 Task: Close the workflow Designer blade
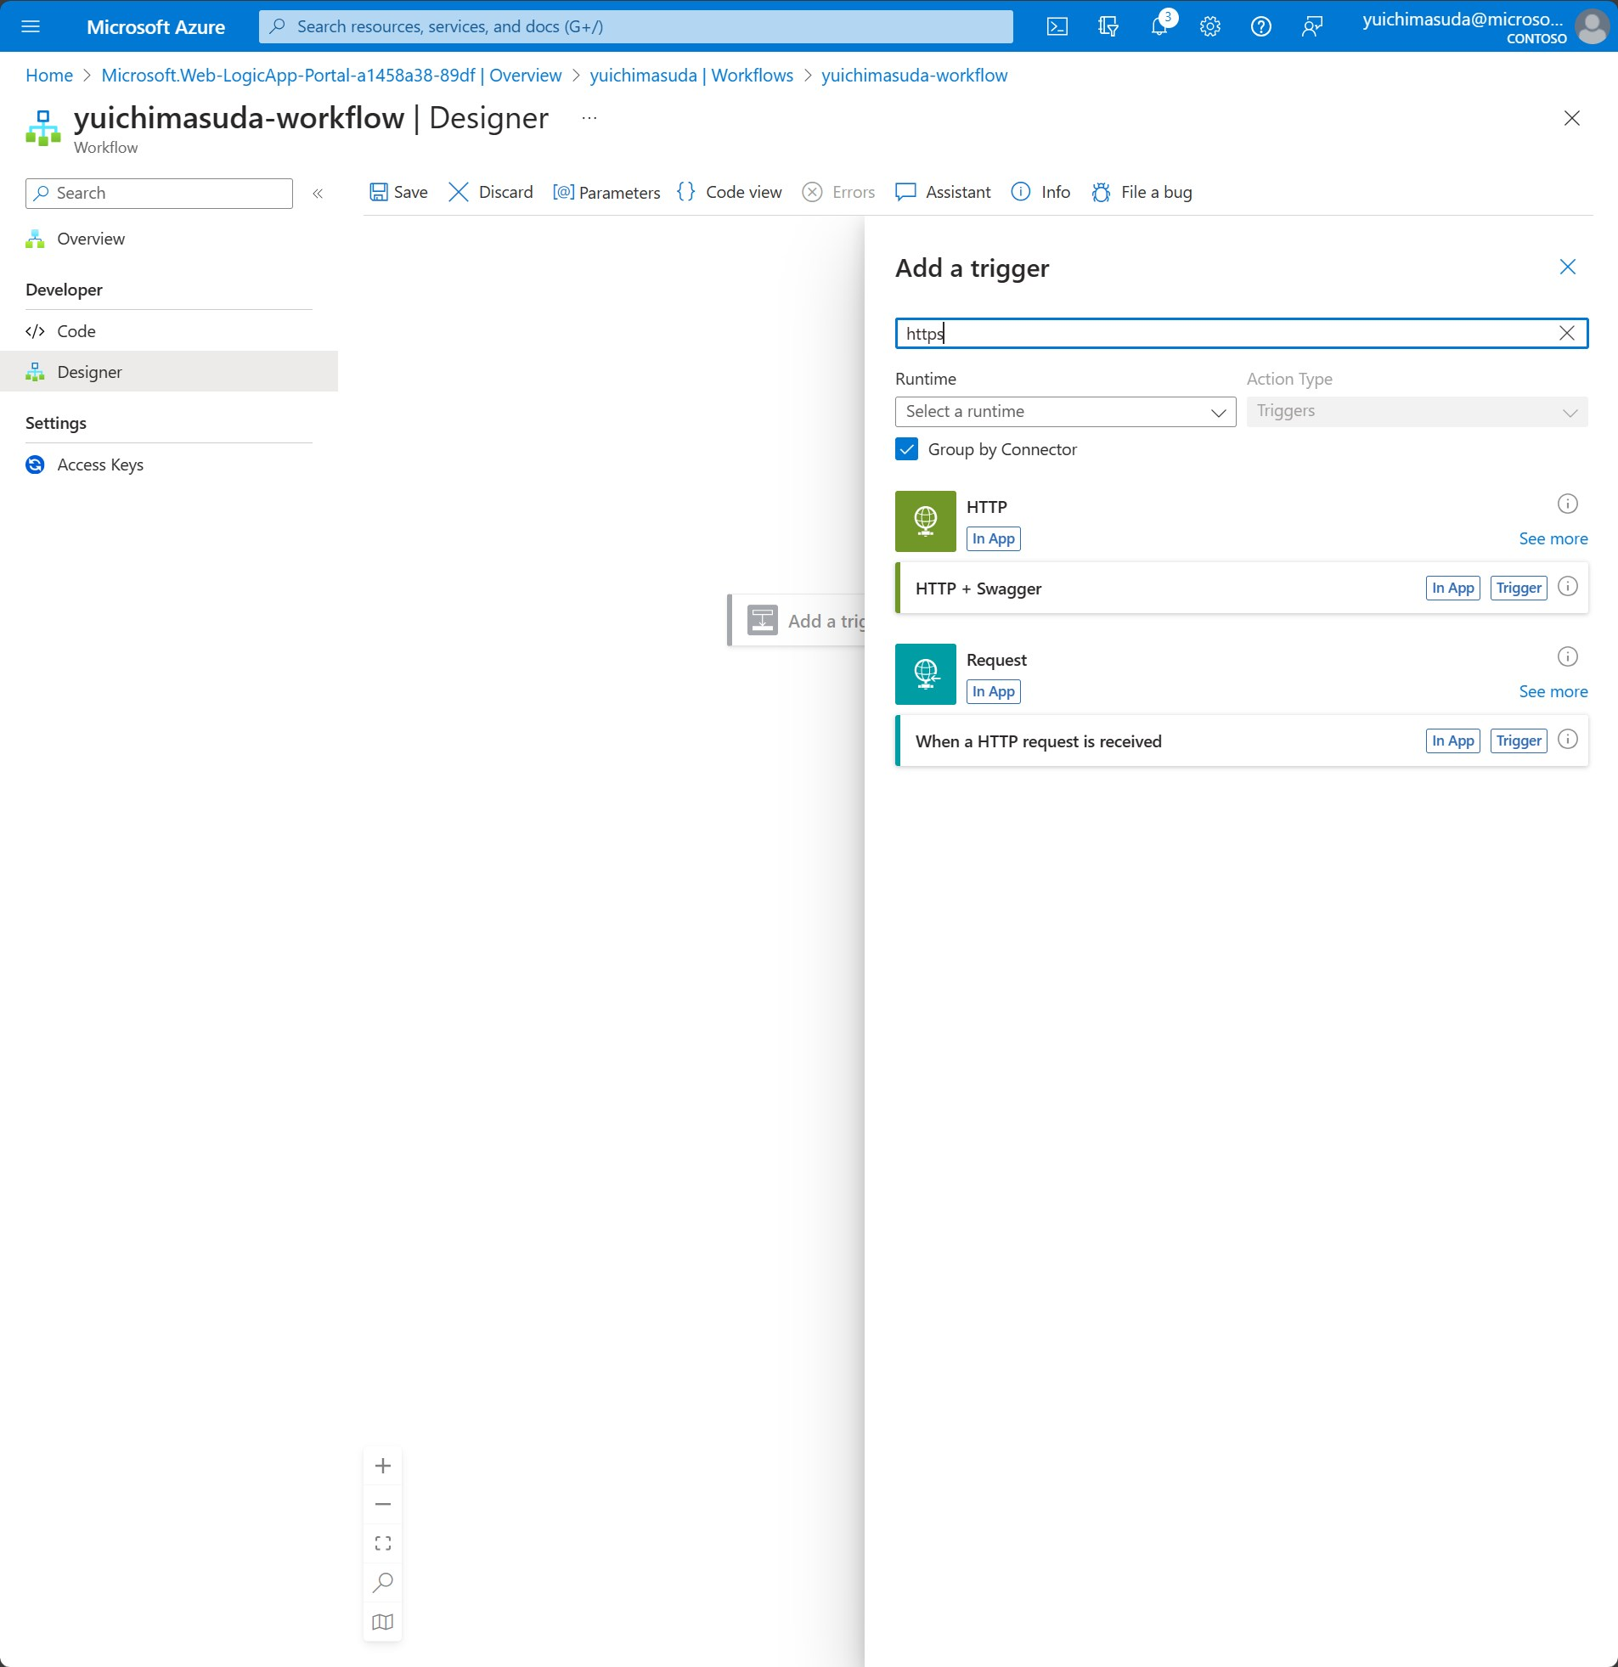tap(1571, 118)
